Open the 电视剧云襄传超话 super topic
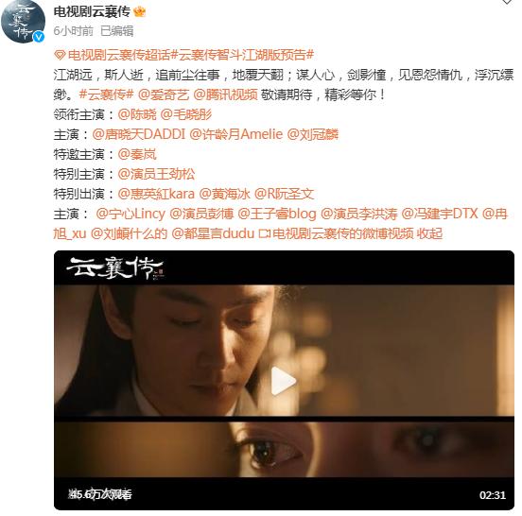The height and width of the screenshot is (516, 522). tap(119, 55)
